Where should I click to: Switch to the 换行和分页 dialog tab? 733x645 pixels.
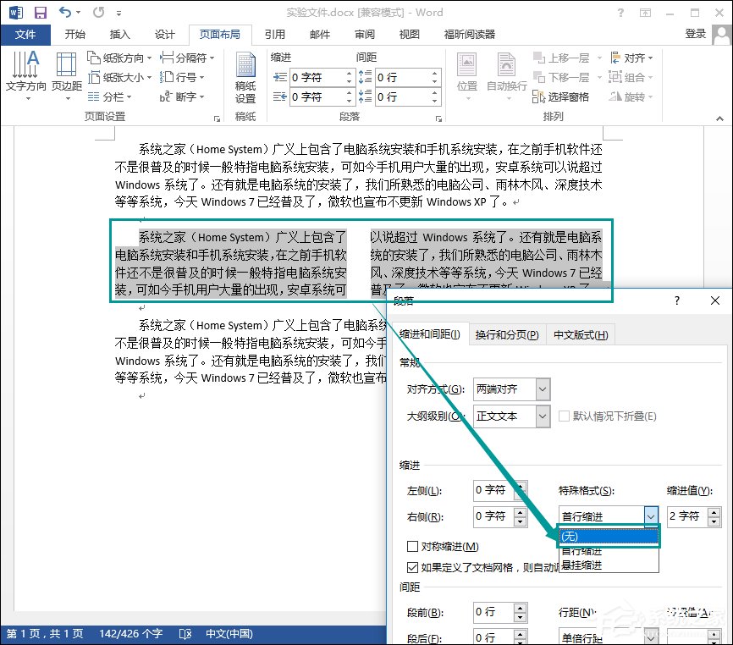coord(506,334)
